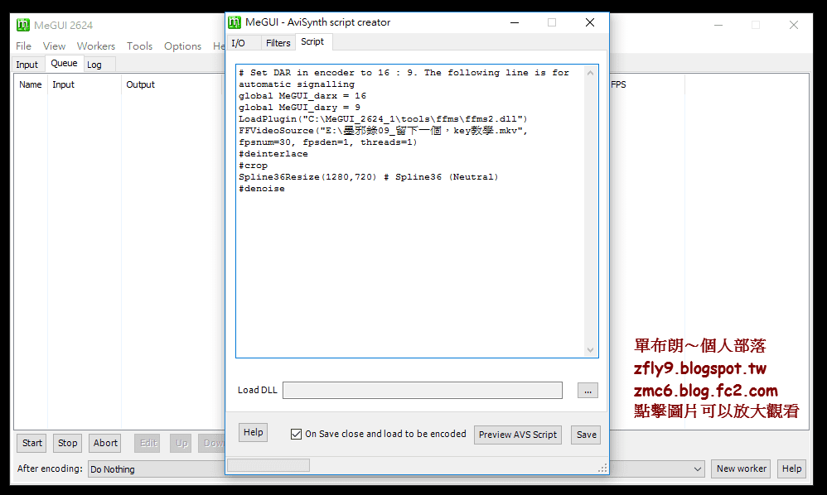Click the 'global MeGUI_dary = 9' line

(300, 108)
